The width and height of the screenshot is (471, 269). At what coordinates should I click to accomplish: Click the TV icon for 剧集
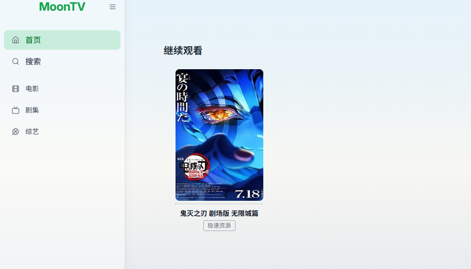point(16,110)
